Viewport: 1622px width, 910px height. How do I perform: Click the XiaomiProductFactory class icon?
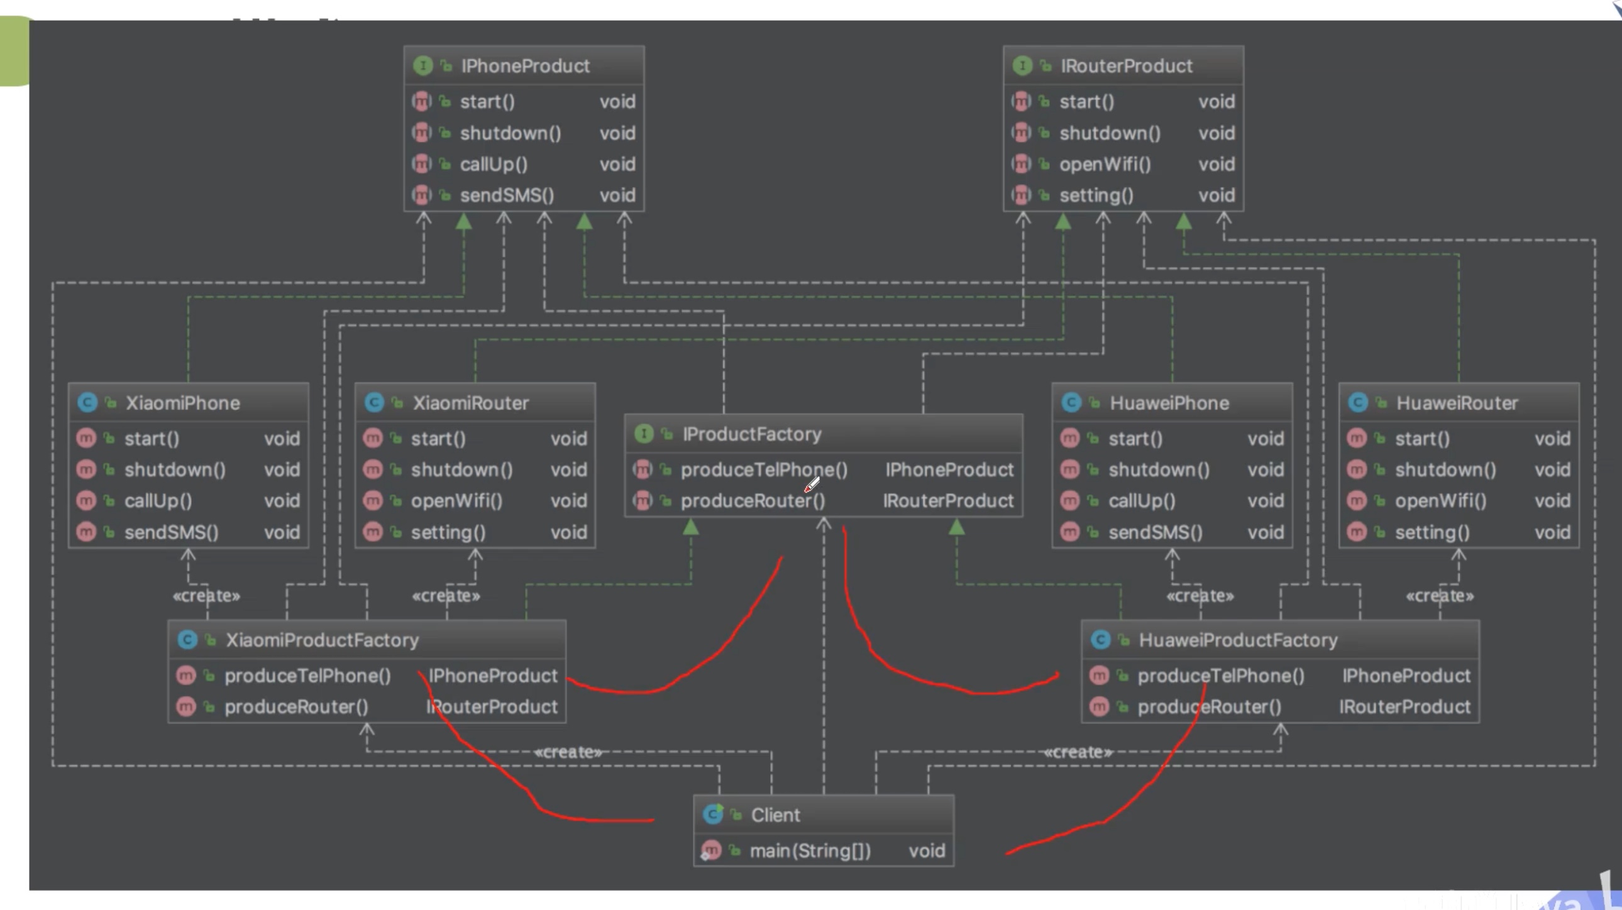click(x=187, y=640)
